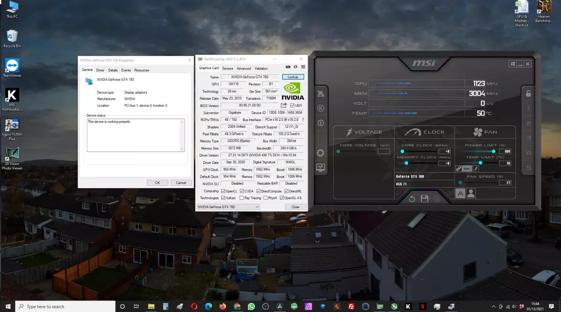
Task: Open the Events tab in Properties dialog
Action: point(126,70)
